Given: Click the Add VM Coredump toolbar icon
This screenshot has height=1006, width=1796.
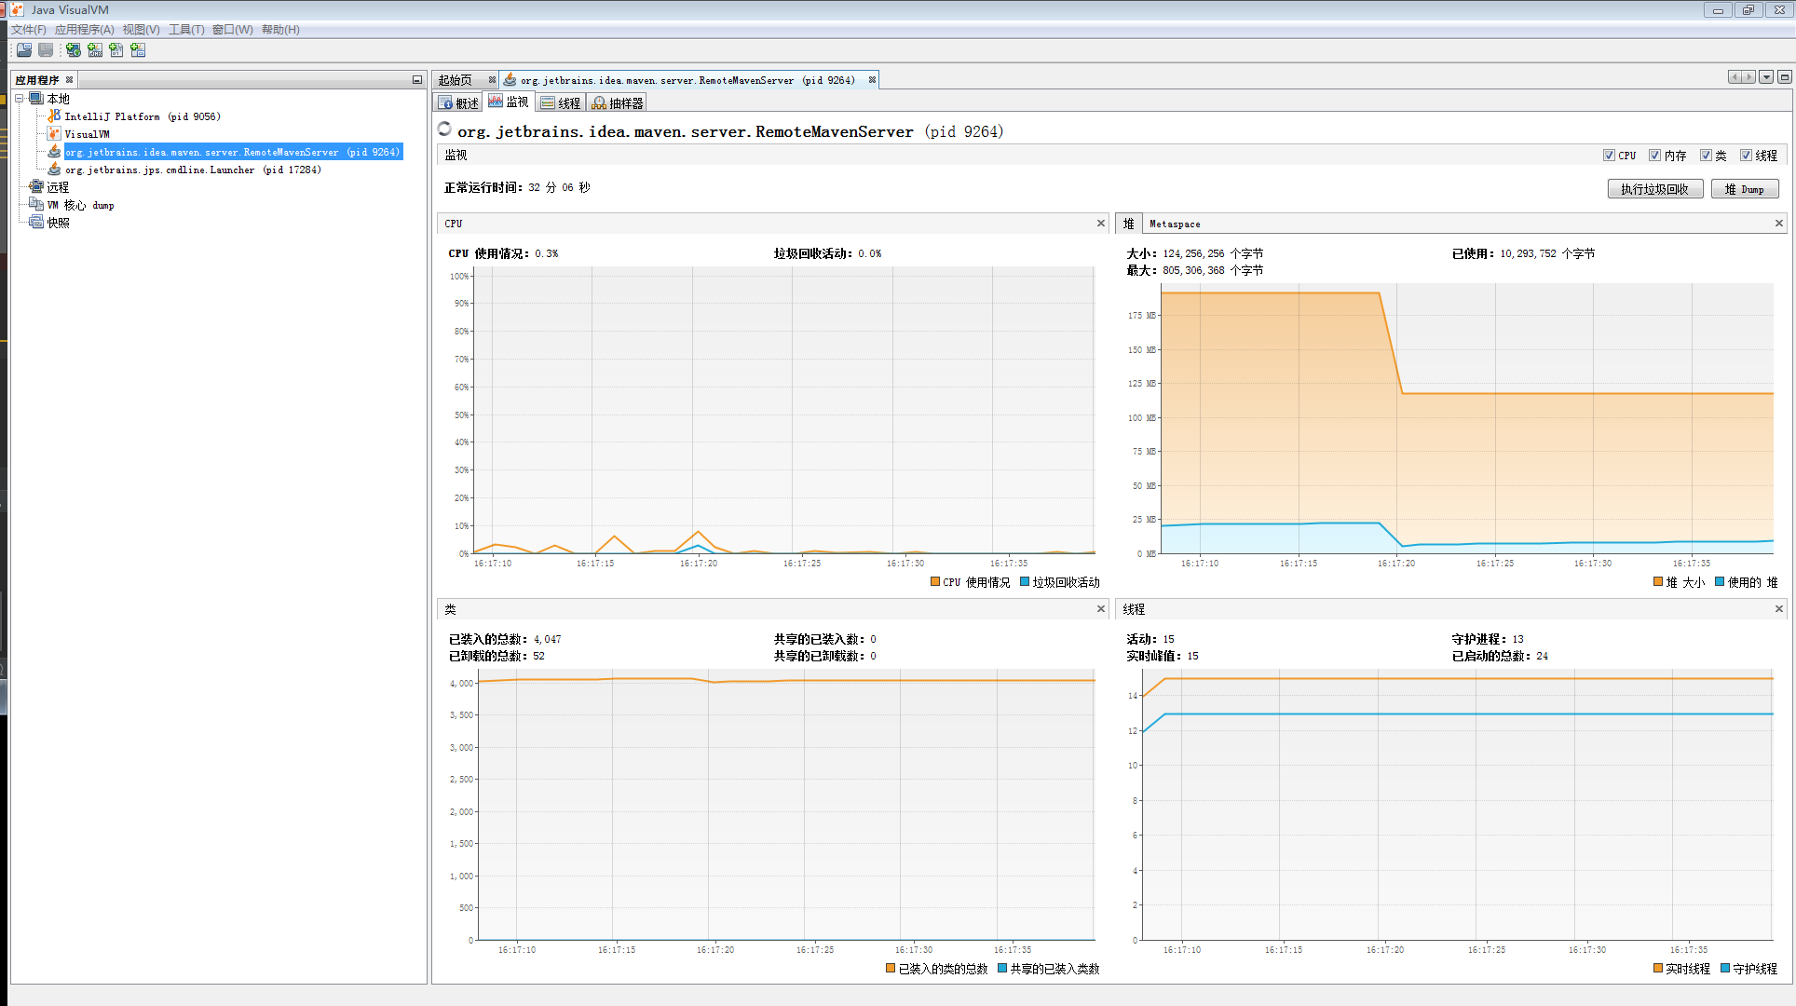Looking at the screenshot, I should click(116, 50).
